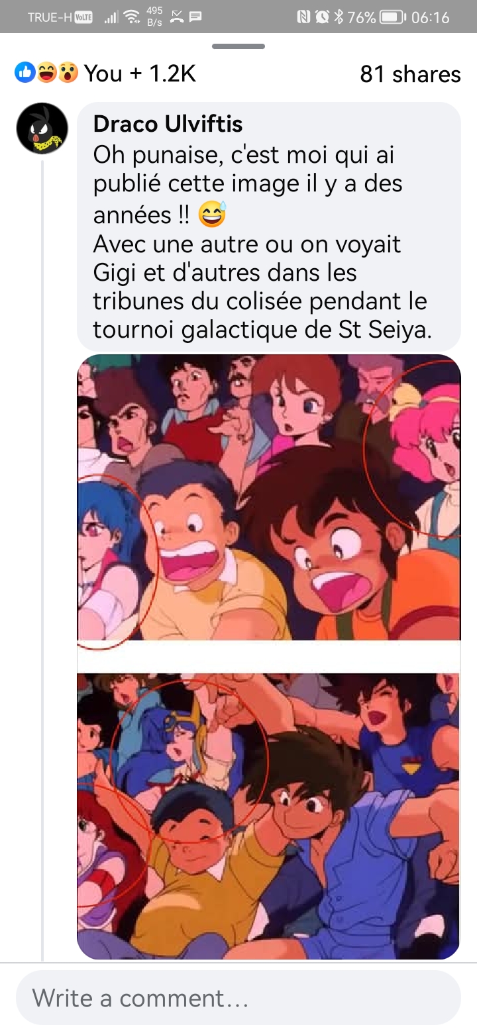Image resolution: width=477 pixels, height=1033 pixels.
Task: Tap the missed call notification icon
Action: click(176, 17)
